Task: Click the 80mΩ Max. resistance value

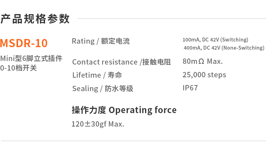Action: click(203, 61)
